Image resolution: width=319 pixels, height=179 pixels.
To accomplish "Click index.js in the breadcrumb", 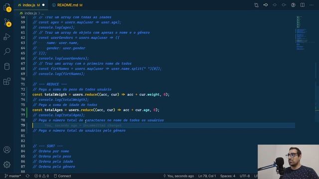I will pyautogui.click(x=30, y=13).
